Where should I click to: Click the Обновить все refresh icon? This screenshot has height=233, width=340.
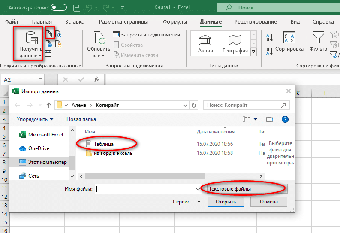pyautogui.click(x=99, y=39)
